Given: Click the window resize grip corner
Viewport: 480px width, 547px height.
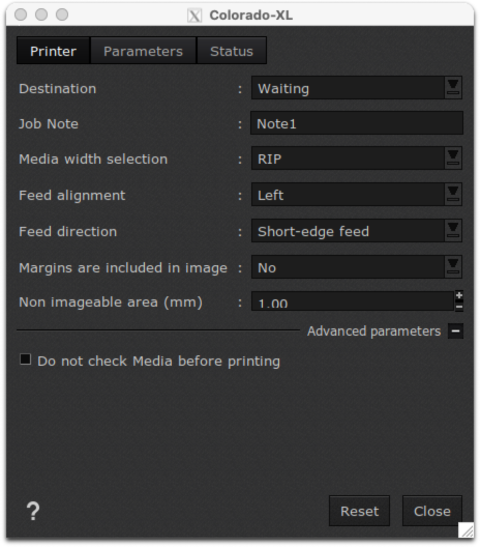Looking at the screenshot, I should pyautogui.click(x=467, y=530).
